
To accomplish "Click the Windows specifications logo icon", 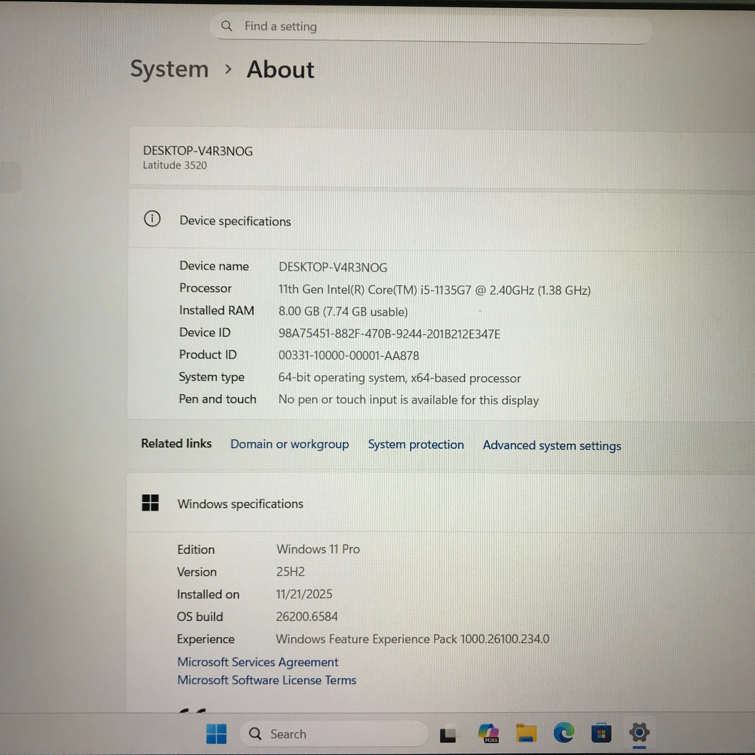I will (x=150, y=503).
